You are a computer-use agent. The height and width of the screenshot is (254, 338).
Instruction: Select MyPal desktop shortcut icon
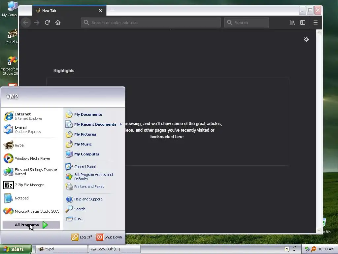click(11, 36)
